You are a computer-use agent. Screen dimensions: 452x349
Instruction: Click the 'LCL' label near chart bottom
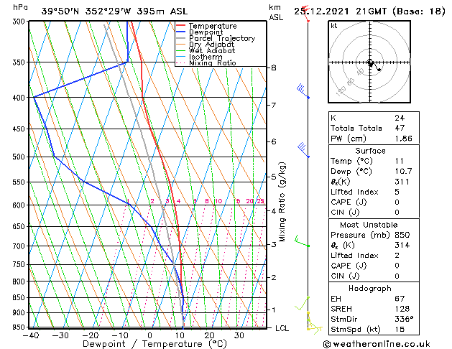282,328
